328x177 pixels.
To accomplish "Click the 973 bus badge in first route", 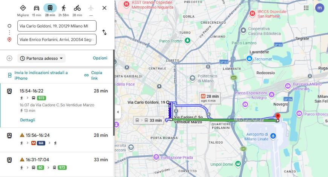I will (x=41, y=98).
